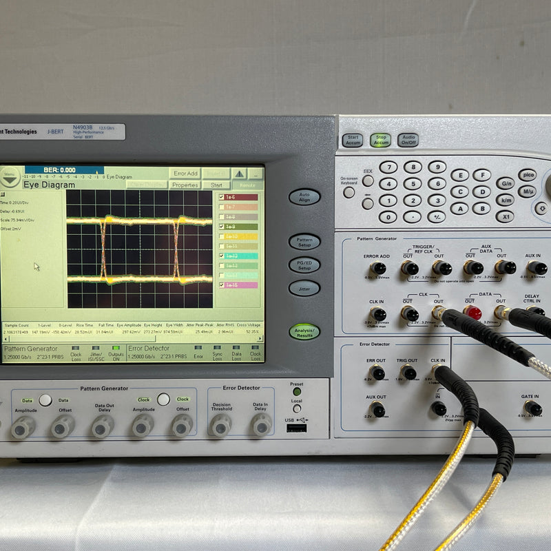The image size is (551, 551).
Task: Uncheck the 1e-6 BER level checkbox
Action: point(221,196)
